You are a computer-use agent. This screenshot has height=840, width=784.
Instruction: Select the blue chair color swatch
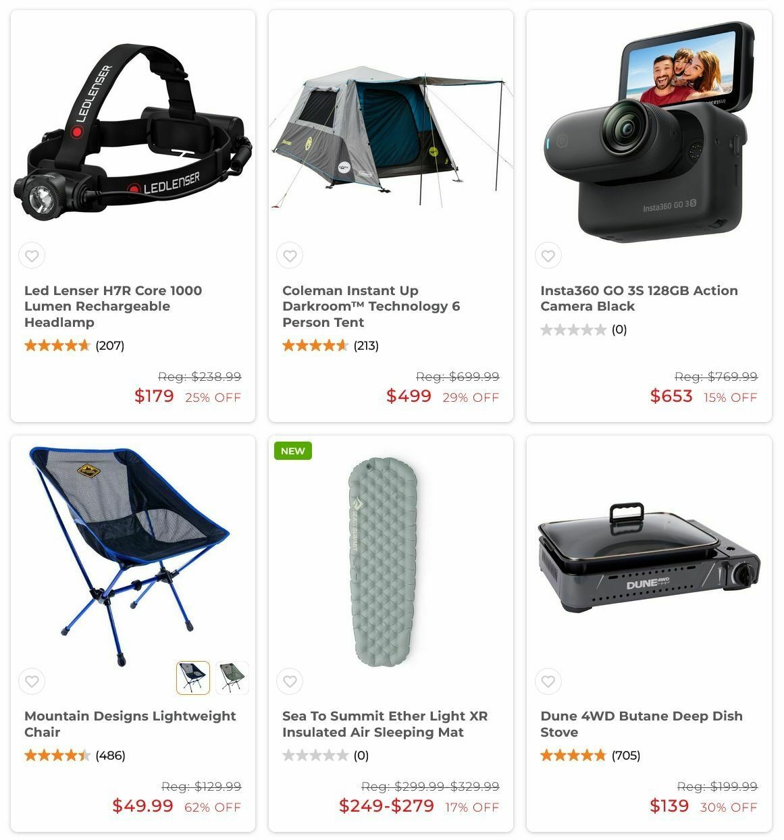click(x=193, y=678)
